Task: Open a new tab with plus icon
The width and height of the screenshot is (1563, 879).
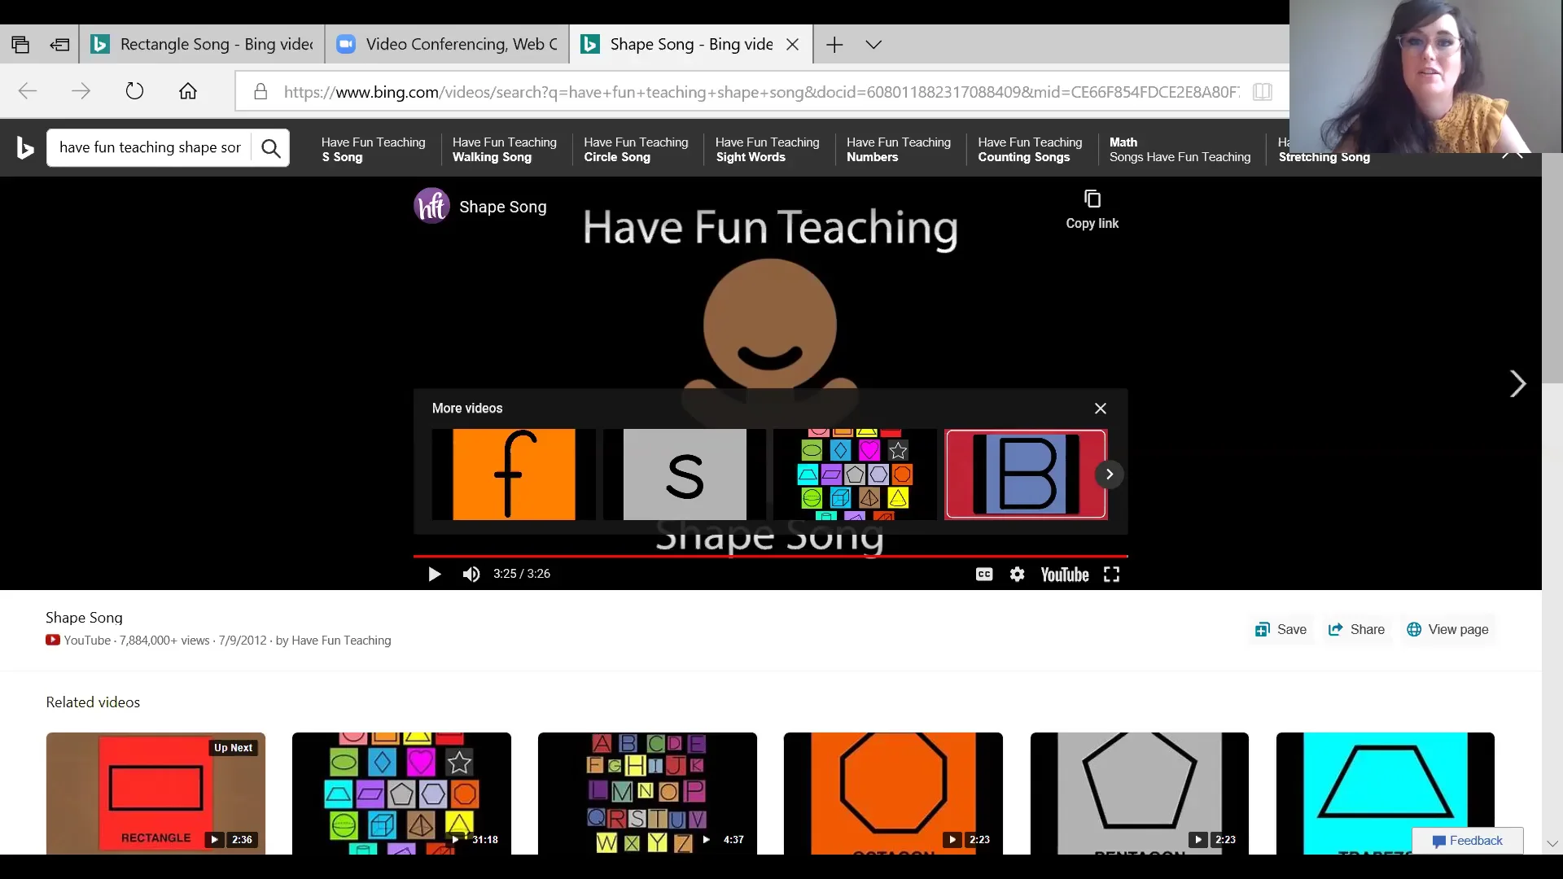Action: click(834, 45)
